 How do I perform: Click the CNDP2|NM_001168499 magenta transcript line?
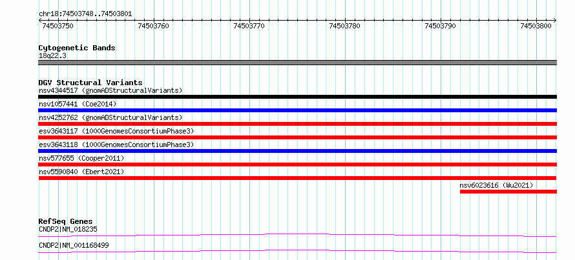point(297,251)
